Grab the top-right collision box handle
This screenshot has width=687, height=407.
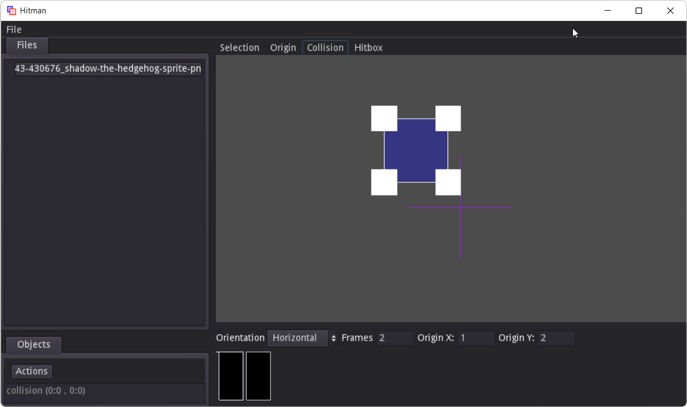[448, 118]
